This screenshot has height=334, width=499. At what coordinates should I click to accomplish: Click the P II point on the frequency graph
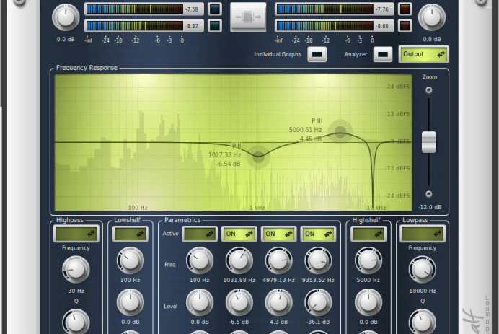pos(258,155)
